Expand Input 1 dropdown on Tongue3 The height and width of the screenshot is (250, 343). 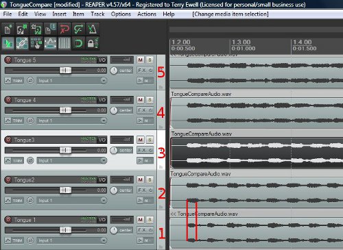[104, 160]
